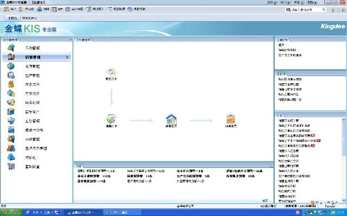Screen dimensions: 347x216
Task: Select 仓存管理 (Warehouse Management) sidebar icon
Action: [x=11, y=66]
